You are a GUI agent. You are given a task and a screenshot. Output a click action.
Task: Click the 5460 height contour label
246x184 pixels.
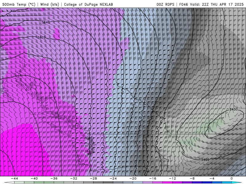point(205,160)
